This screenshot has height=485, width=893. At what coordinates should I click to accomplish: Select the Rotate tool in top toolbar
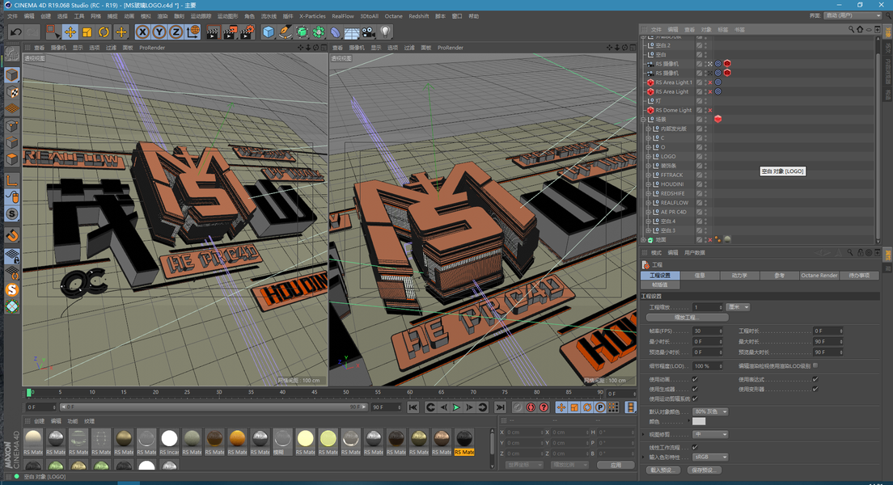point(104,32)
